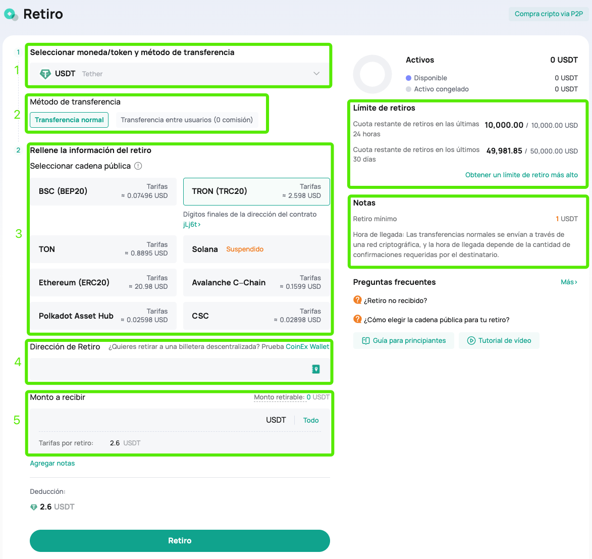Open the CoinEx Wallet link
This screenshot has width=592, height=559.
click(307, 347)
